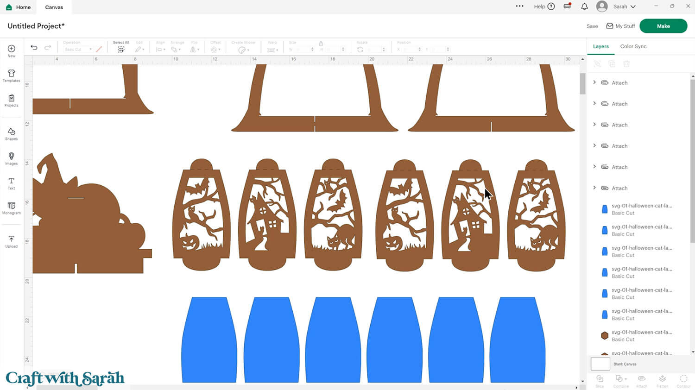Open the Create Sticker dropdown

(243, 50)
